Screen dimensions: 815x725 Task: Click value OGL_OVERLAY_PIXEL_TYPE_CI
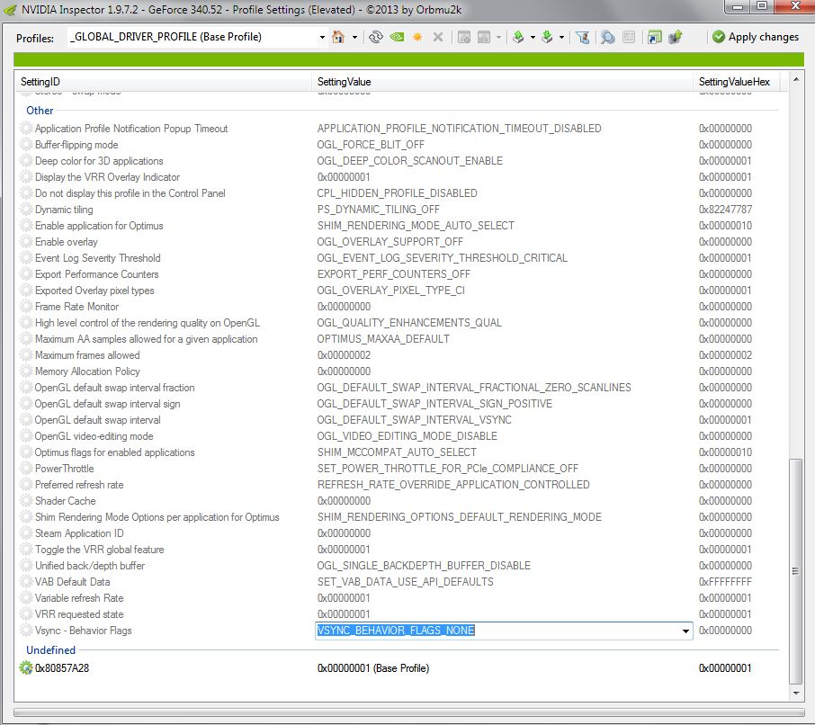(x=391, y=291)
